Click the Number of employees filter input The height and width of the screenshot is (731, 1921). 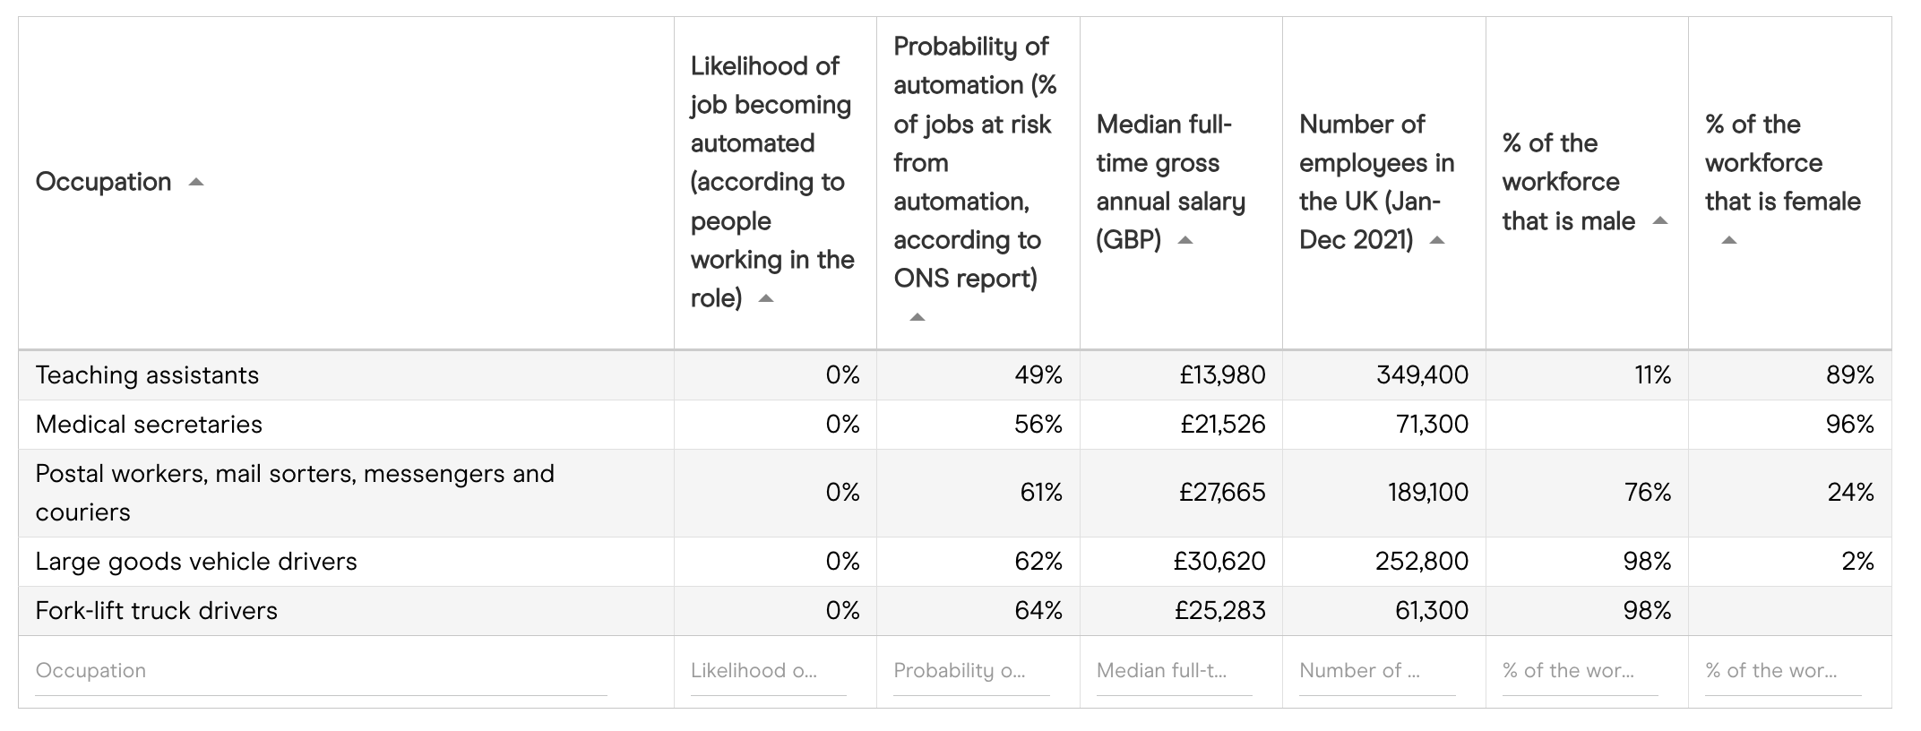click(1377, 671)
